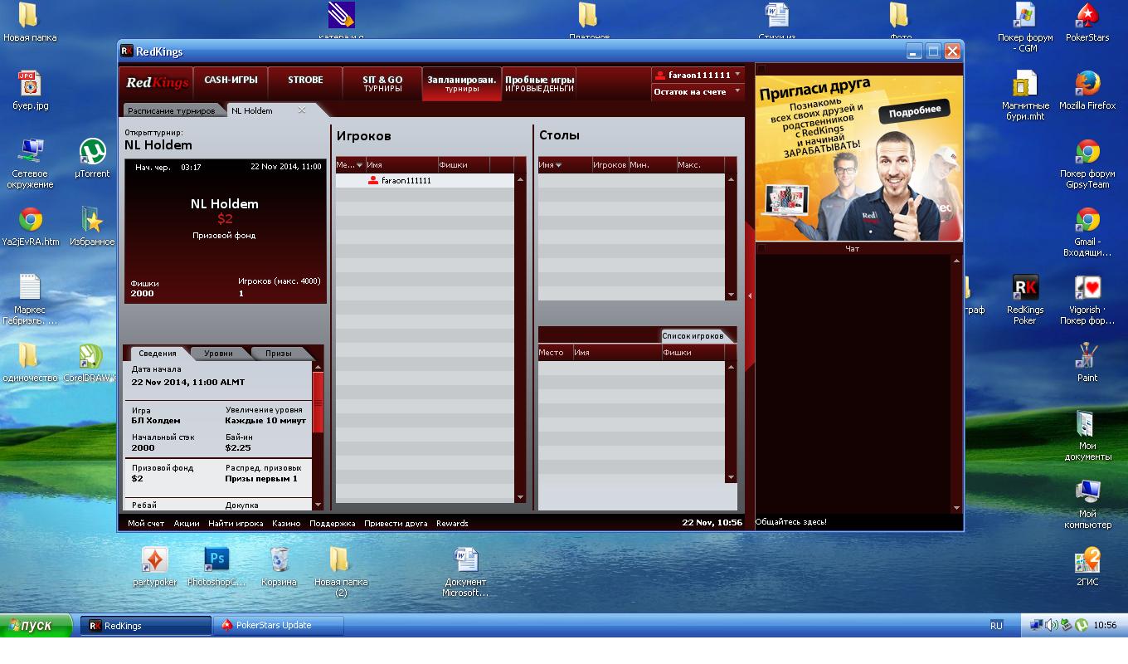Image resolution: width=1128 pixels, height=664 pixels.
Task: Open the Остаток на счете dropdown
Action: 737,92
